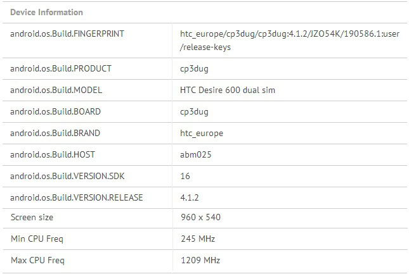Viewport: 409px width, 274px height.
Task: Select the android.os.Build.HOST label
Action: point(53,154)
